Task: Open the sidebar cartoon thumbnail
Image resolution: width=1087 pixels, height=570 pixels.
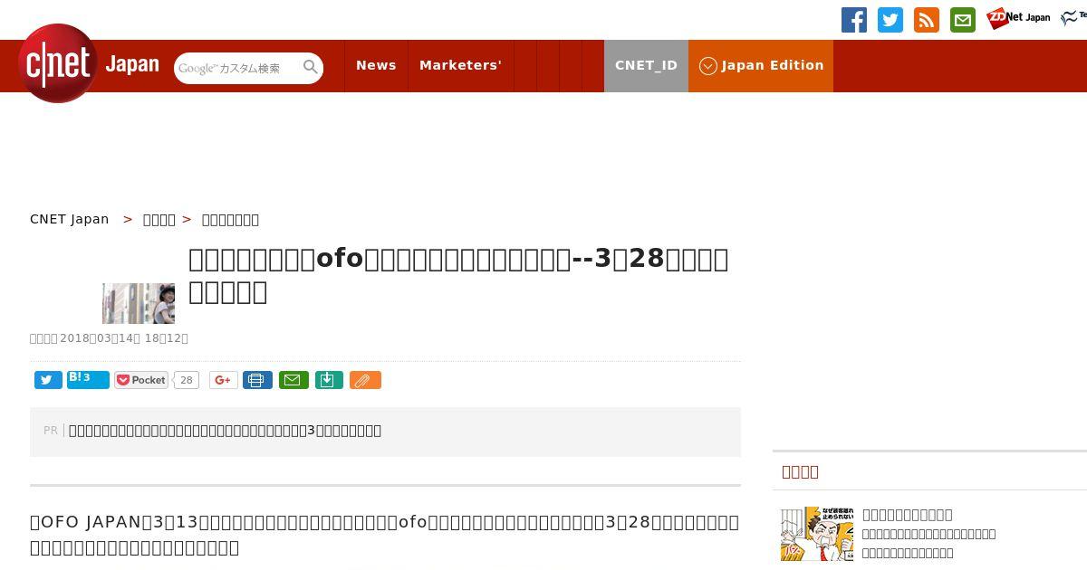Action: pos(817,534)
